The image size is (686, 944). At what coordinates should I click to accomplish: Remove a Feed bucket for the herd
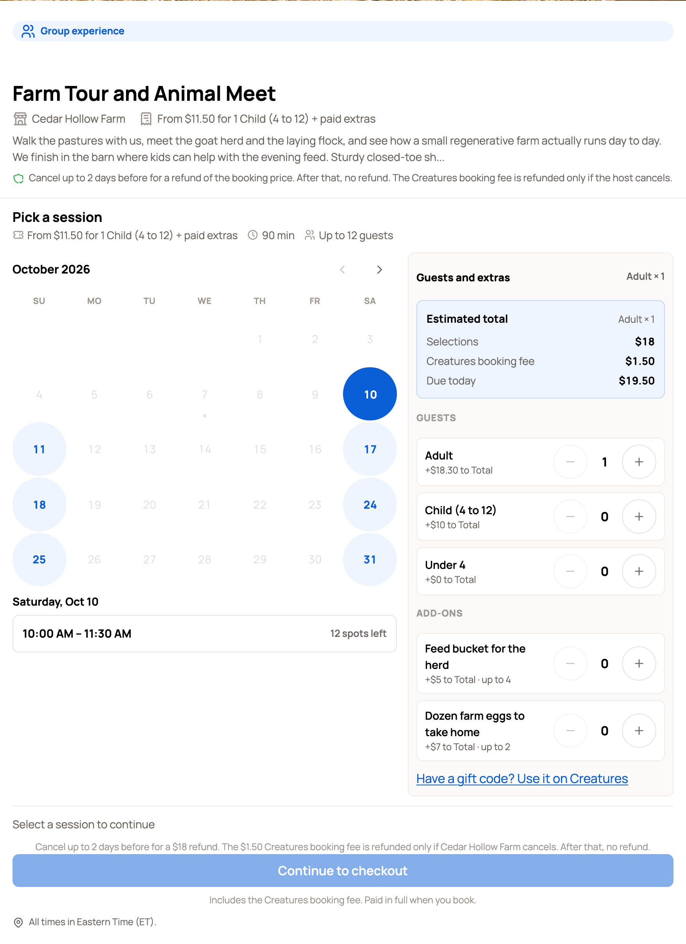(570, 663)
